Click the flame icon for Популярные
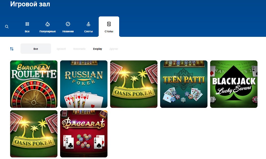Viewport: 266px width, 159px height. 48,24
